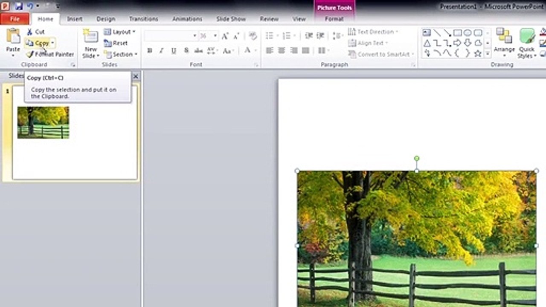Open the Copy dropdown arrow

pos(52,43)
